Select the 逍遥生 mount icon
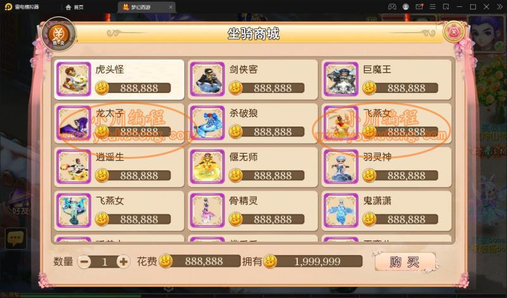Screen dimensions: 507x298 [74, 166]
